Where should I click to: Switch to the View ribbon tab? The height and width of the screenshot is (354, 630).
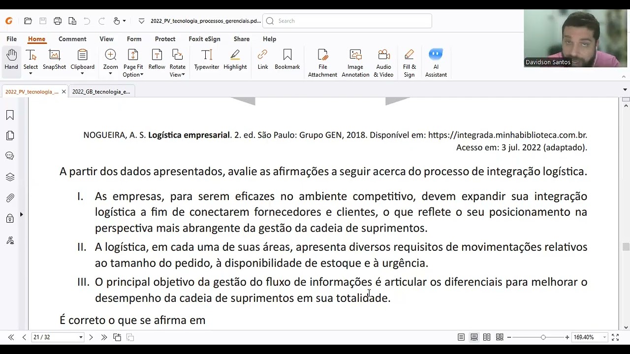pos(106,39)
